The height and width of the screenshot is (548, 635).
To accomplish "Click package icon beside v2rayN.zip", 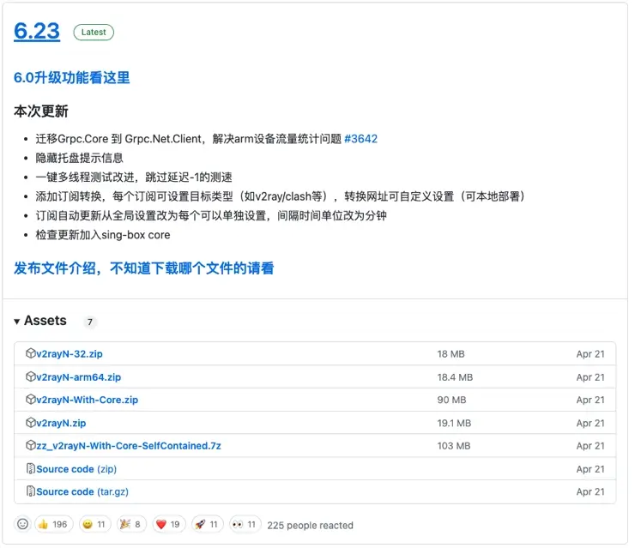I will 30,423.
